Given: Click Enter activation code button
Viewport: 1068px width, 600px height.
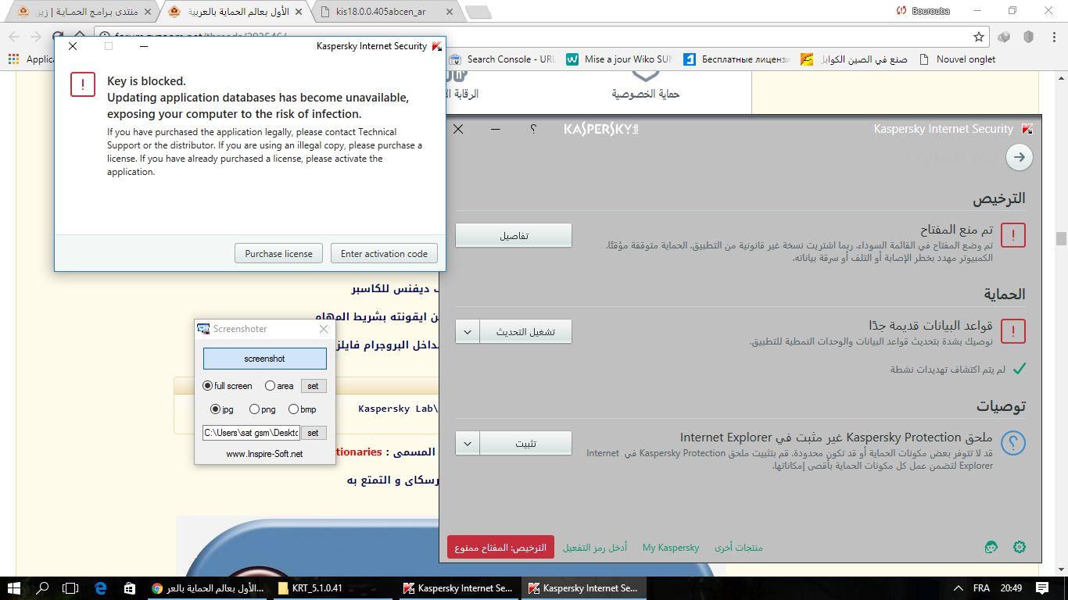Looking at the screenshot, I should [x=384, y=253].
